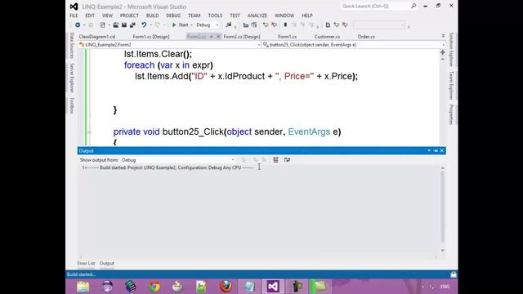
Task: Open the FILE menu
Action: [x=74, y=16]
